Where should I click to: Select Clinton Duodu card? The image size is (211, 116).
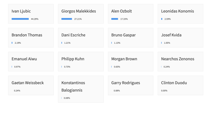tap(180, 85)
